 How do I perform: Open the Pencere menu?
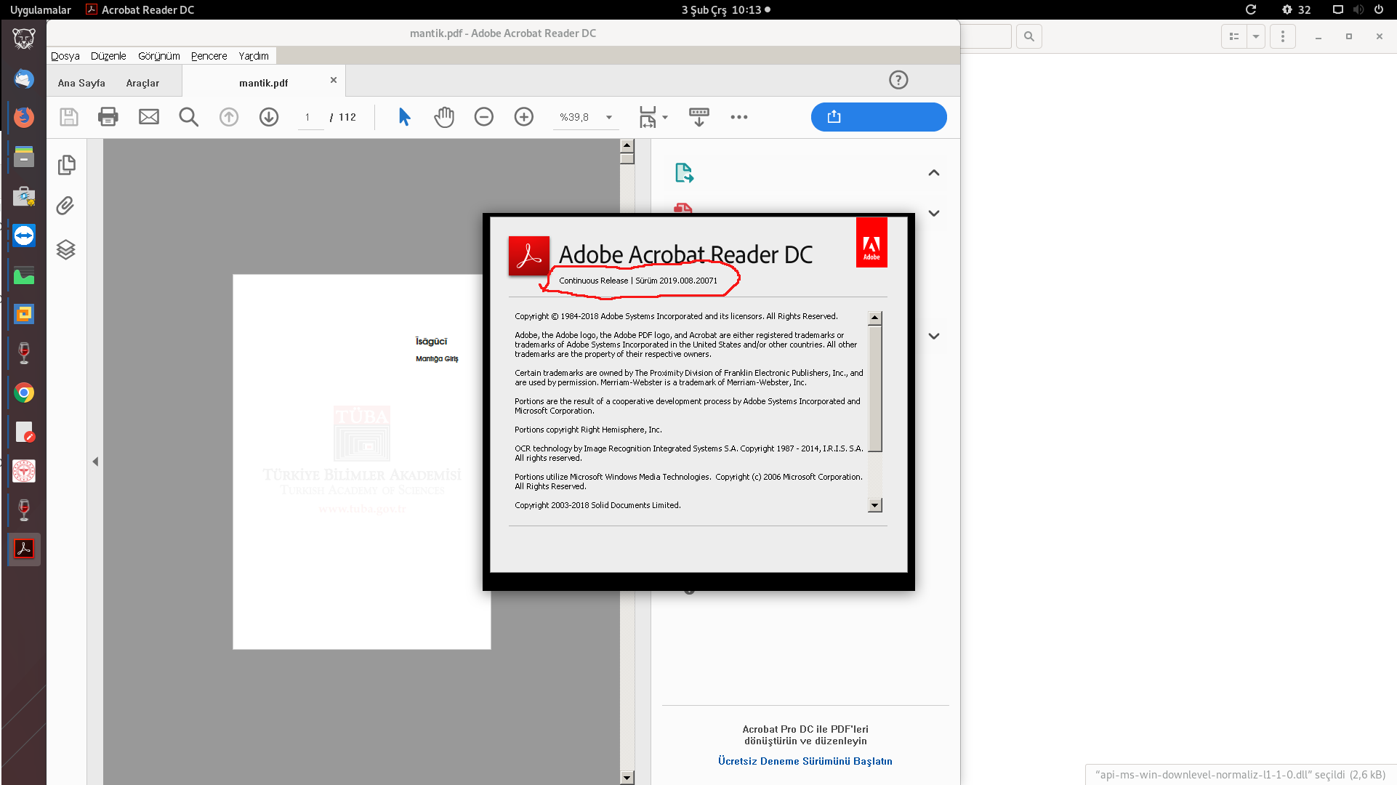209,56
